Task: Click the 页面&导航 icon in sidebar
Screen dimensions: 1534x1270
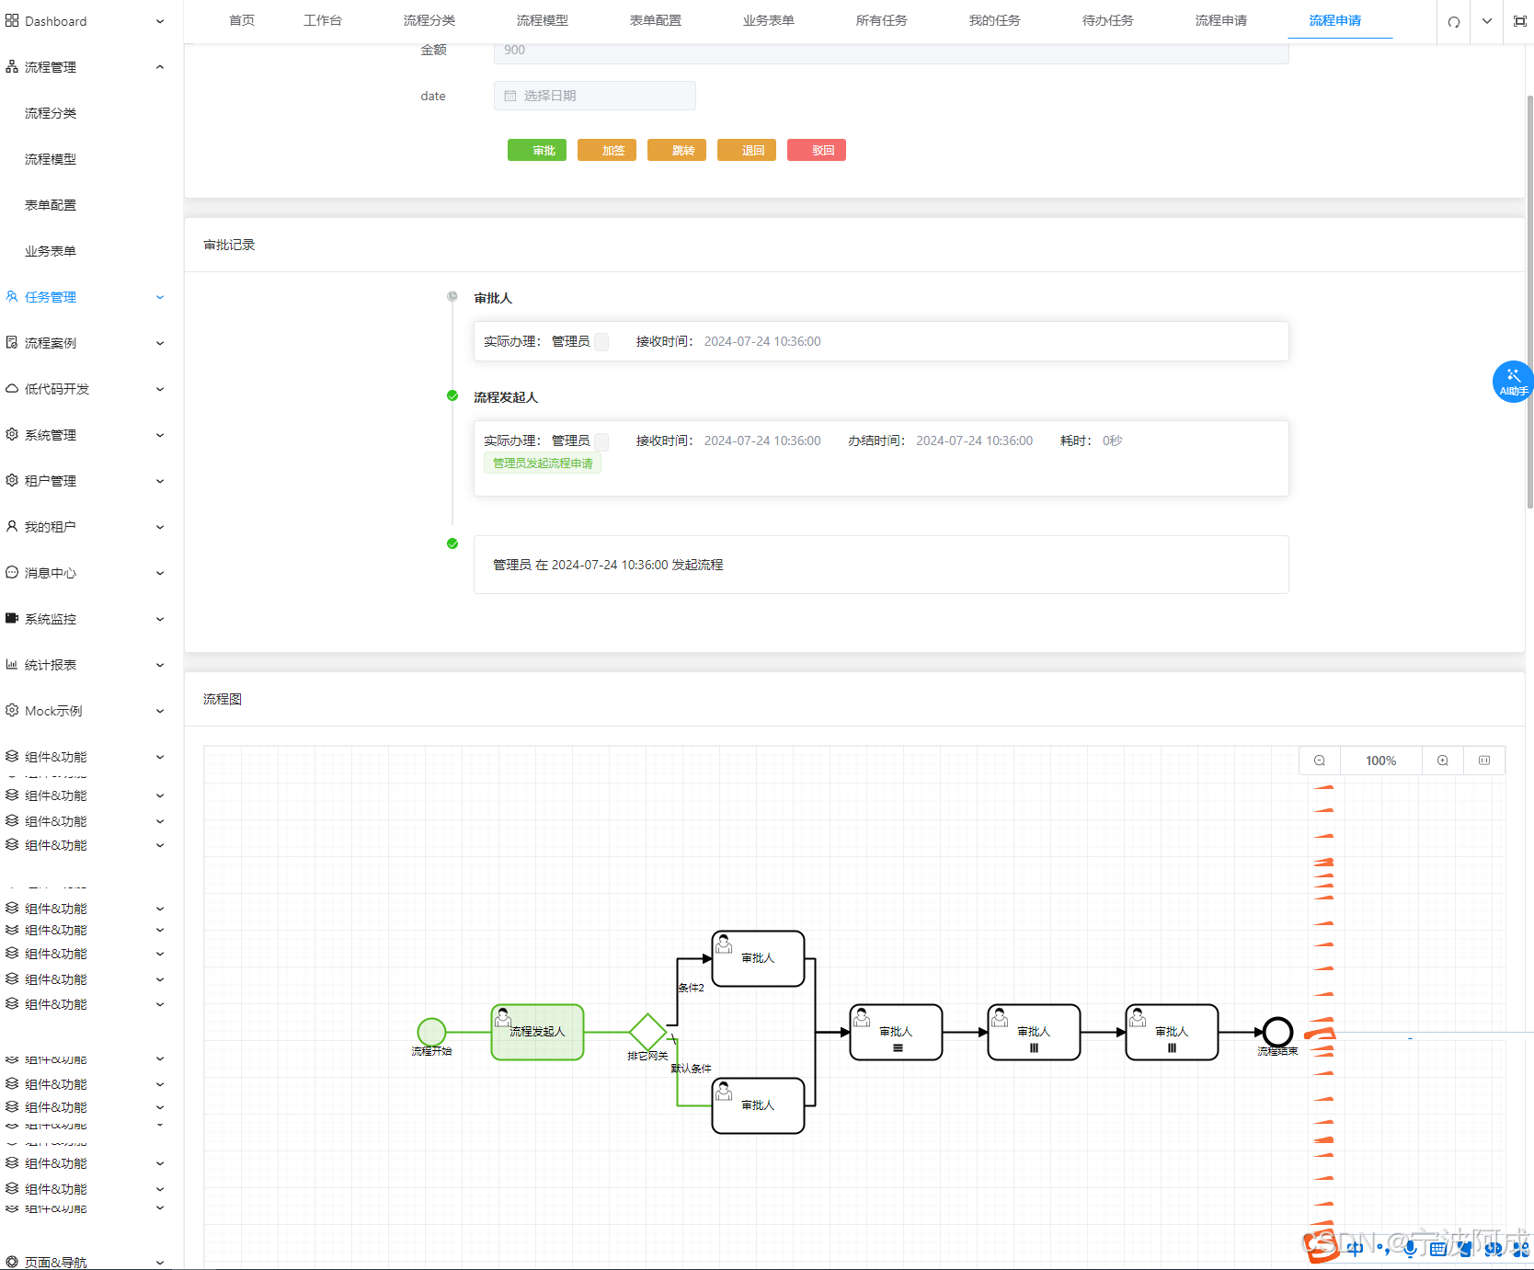Action: [12, 1262]
